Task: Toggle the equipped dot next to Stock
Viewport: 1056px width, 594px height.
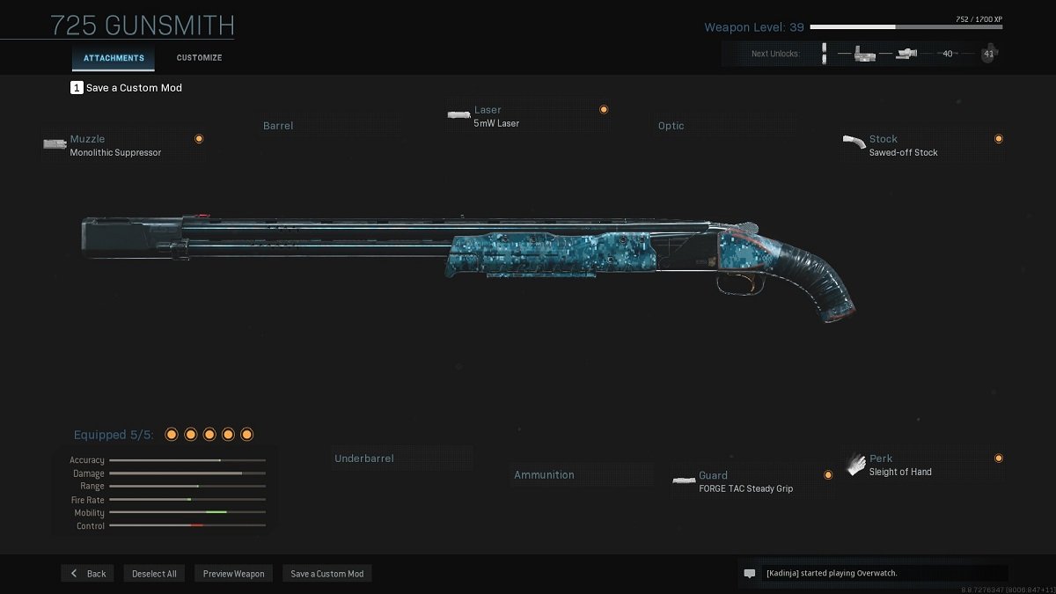Action: click(999, 139)
